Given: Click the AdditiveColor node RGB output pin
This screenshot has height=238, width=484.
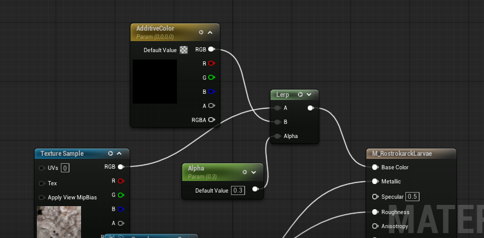Looking at the screenshot, I should 211,49.
